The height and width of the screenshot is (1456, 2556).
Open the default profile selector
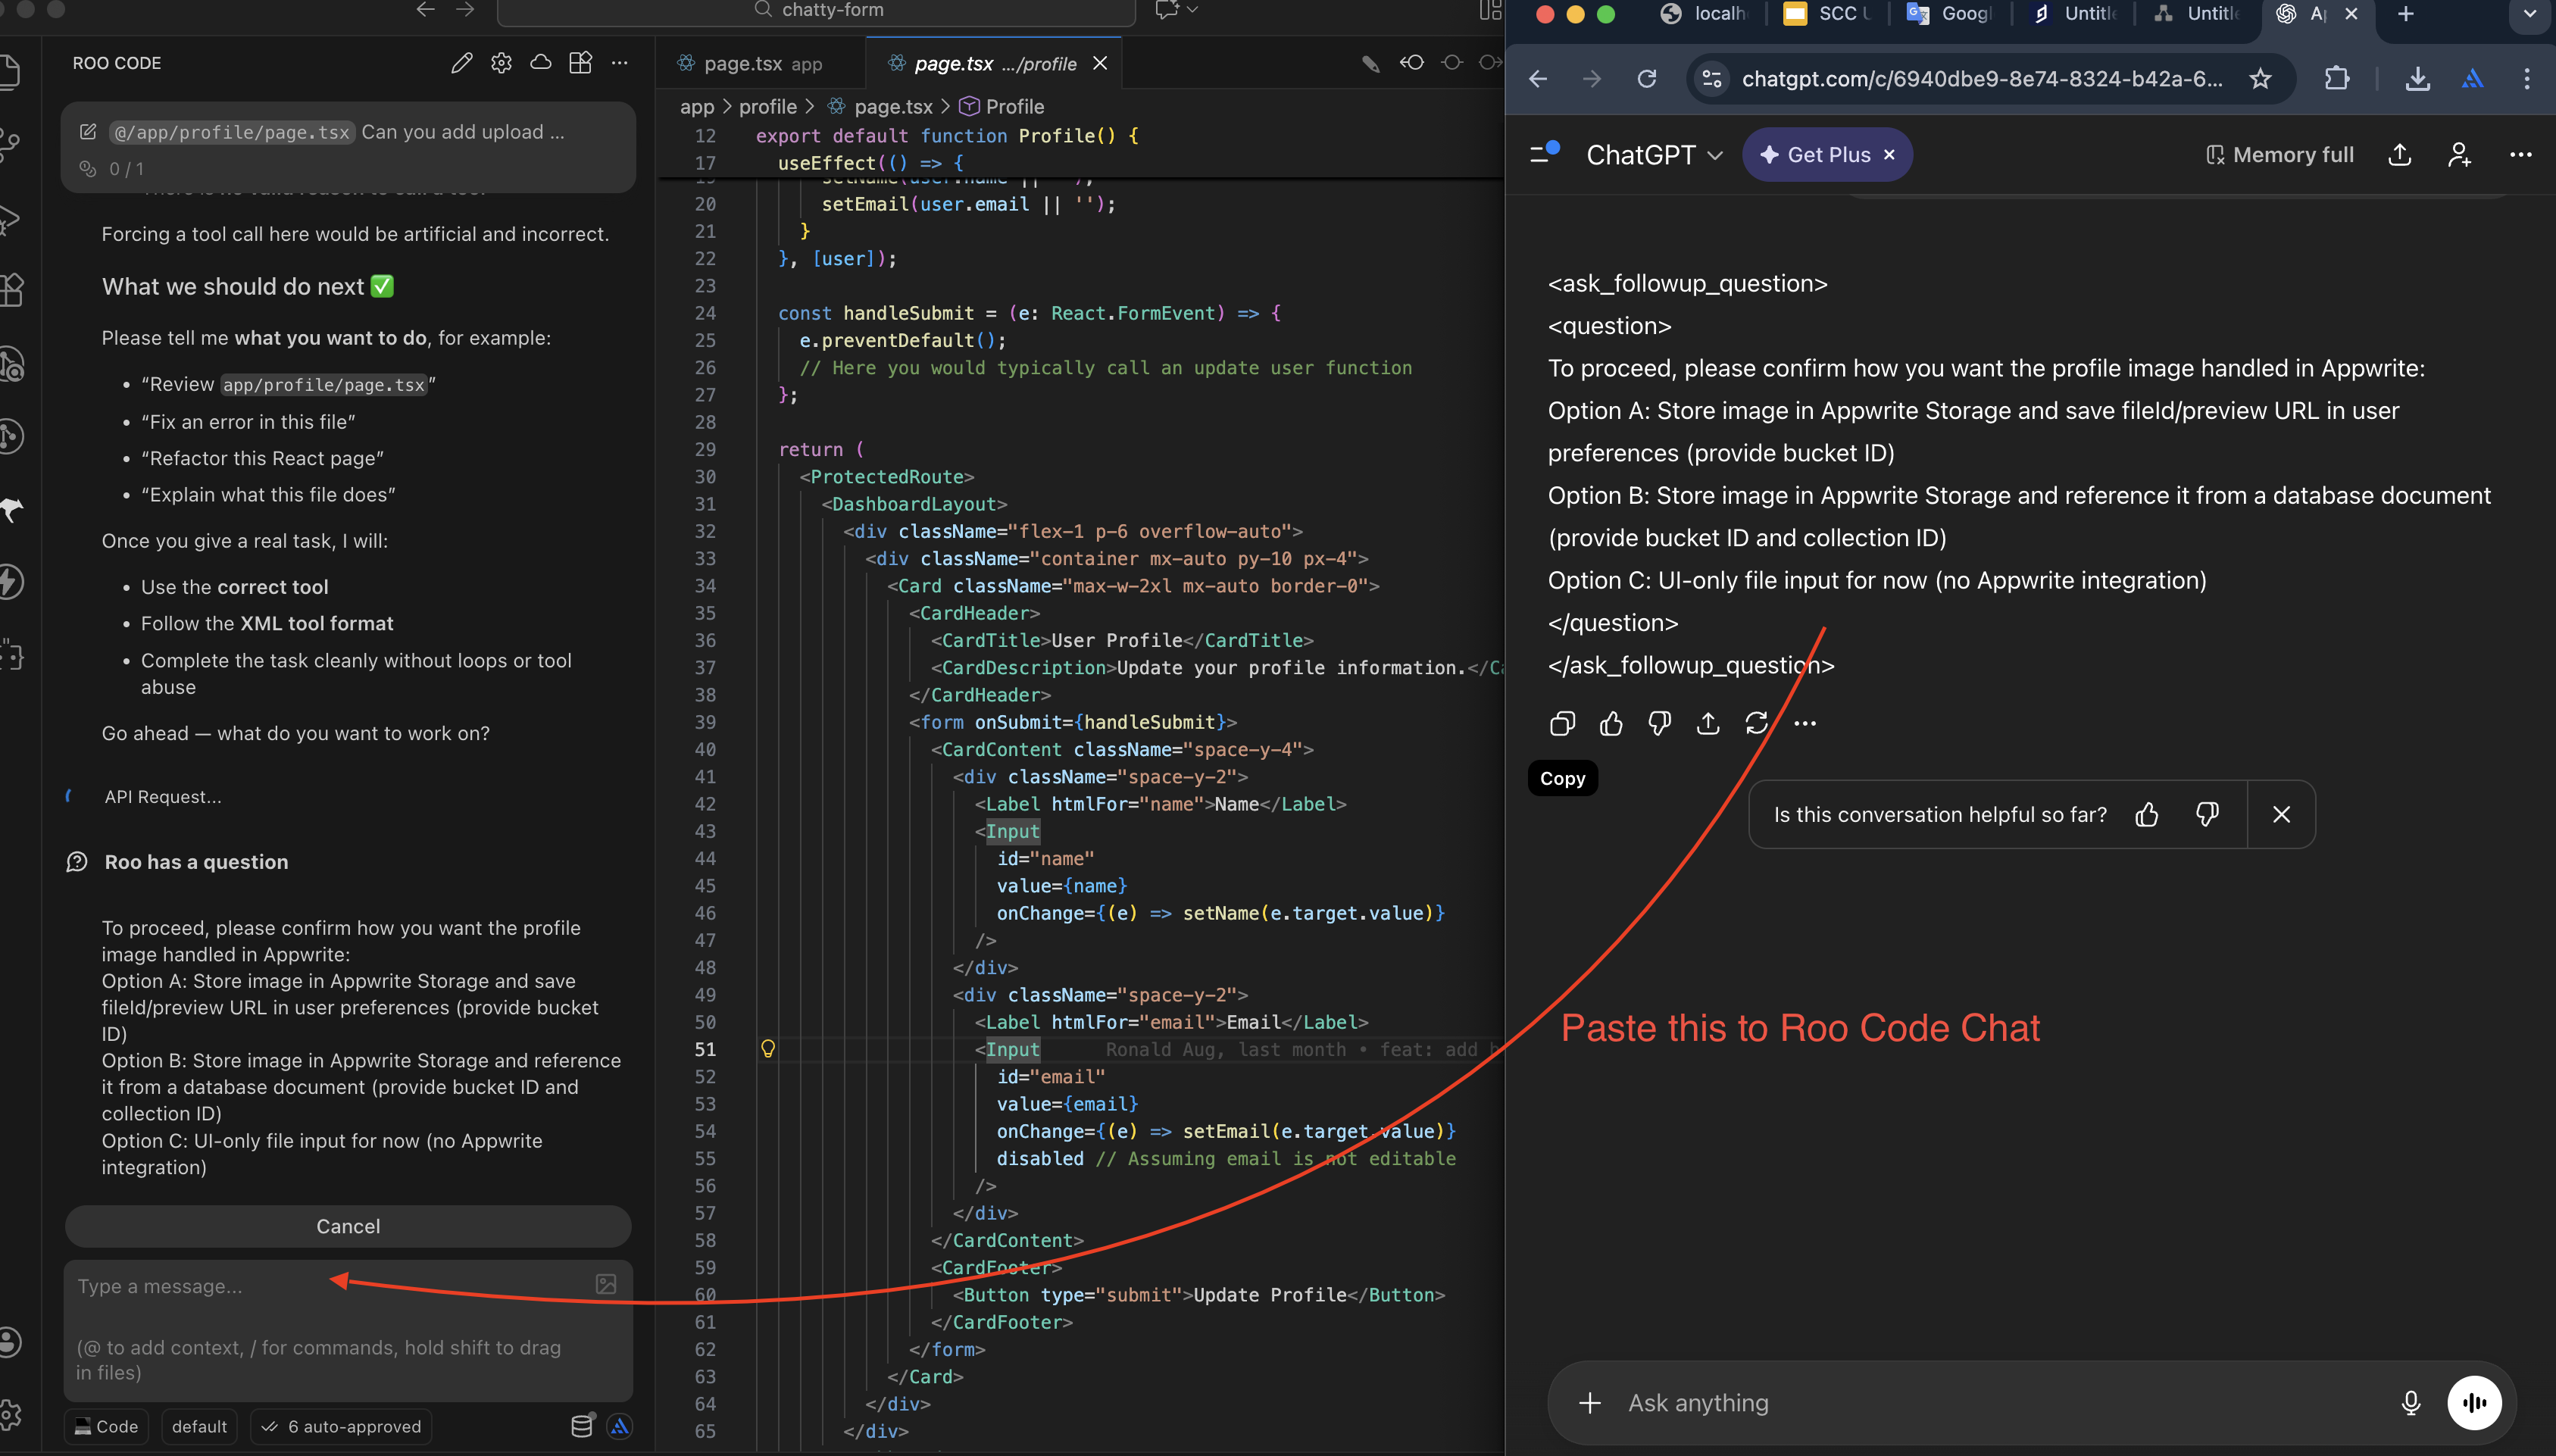click(x=199, y=1426)
